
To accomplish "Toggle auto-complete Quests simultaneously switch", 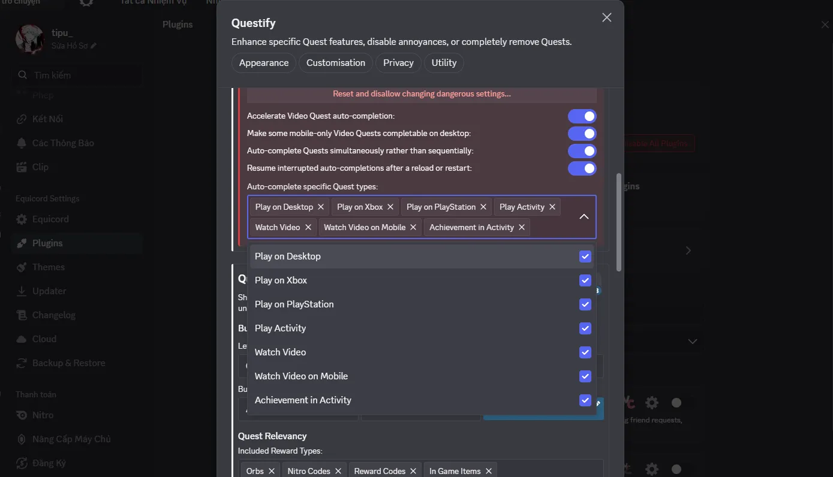I will pos(582,151).
